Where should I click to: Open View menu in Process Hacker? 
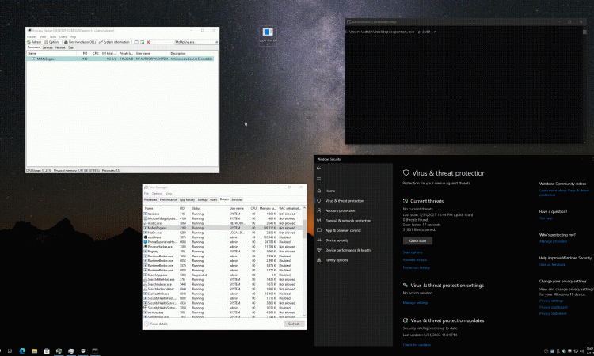[x=43, y=36]
